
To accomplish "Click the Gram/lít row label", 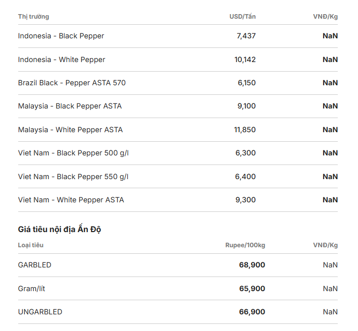I will point(31,289).
